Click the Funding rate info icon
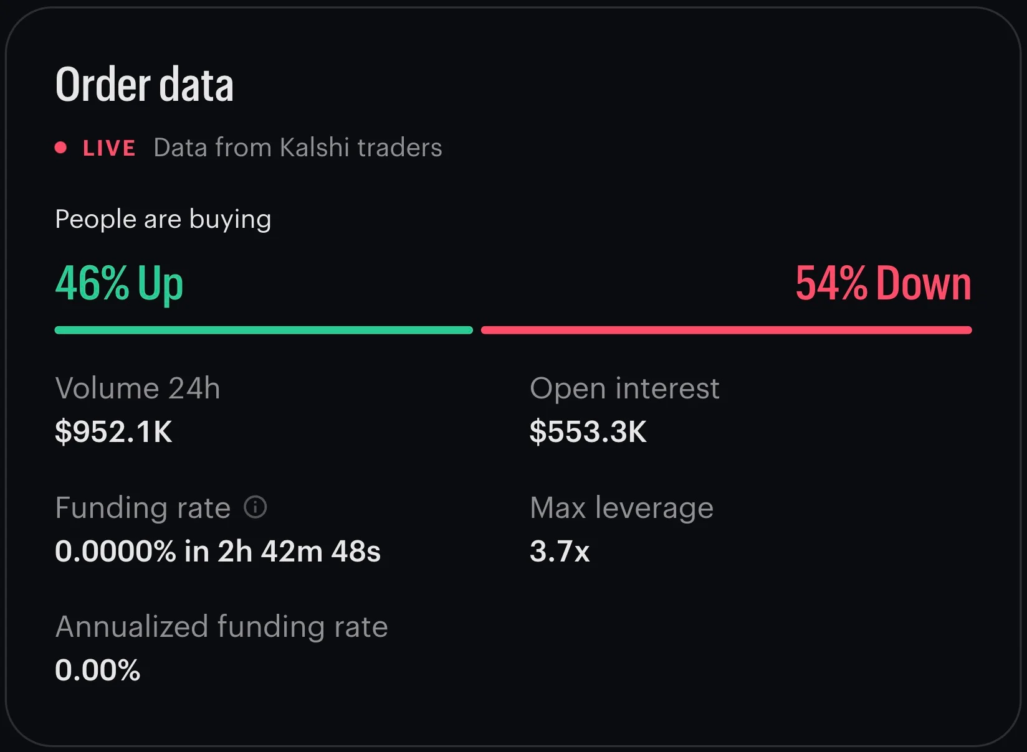 (x=255, y=507)
